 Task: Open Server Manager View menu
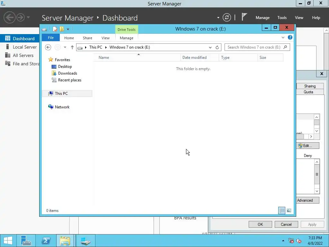pos(299,18)
